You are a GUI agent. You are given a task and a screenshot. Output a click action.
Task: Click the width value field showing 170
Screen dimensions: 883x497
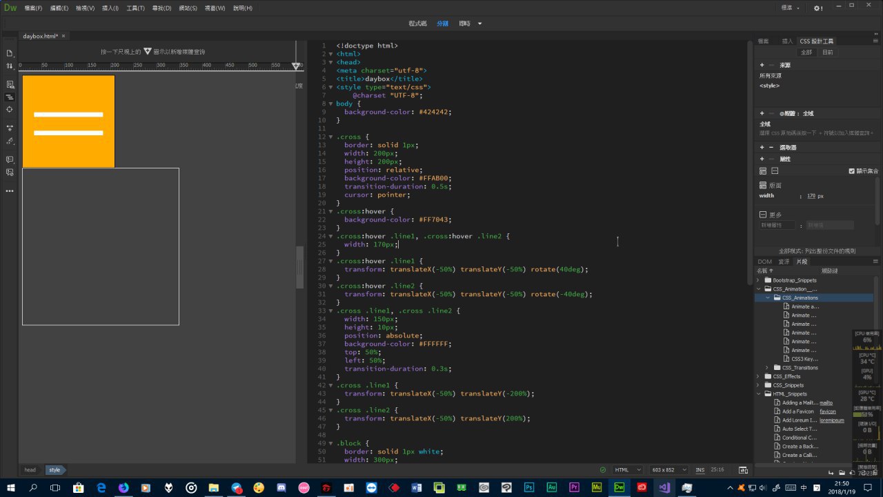pyautogui.click(x=811, y=196)
